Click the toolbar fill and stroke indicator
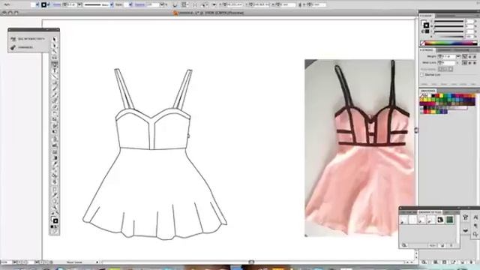Image resolution: width=480 pixels, height=270 pixels. pyautogui.click(x=55, y=220)
